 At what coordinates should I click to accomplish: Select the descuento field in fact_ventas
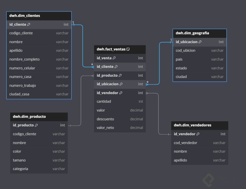(120, 119)
